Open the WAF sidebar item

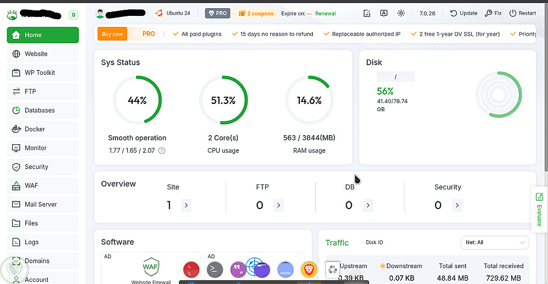(43, 186)
